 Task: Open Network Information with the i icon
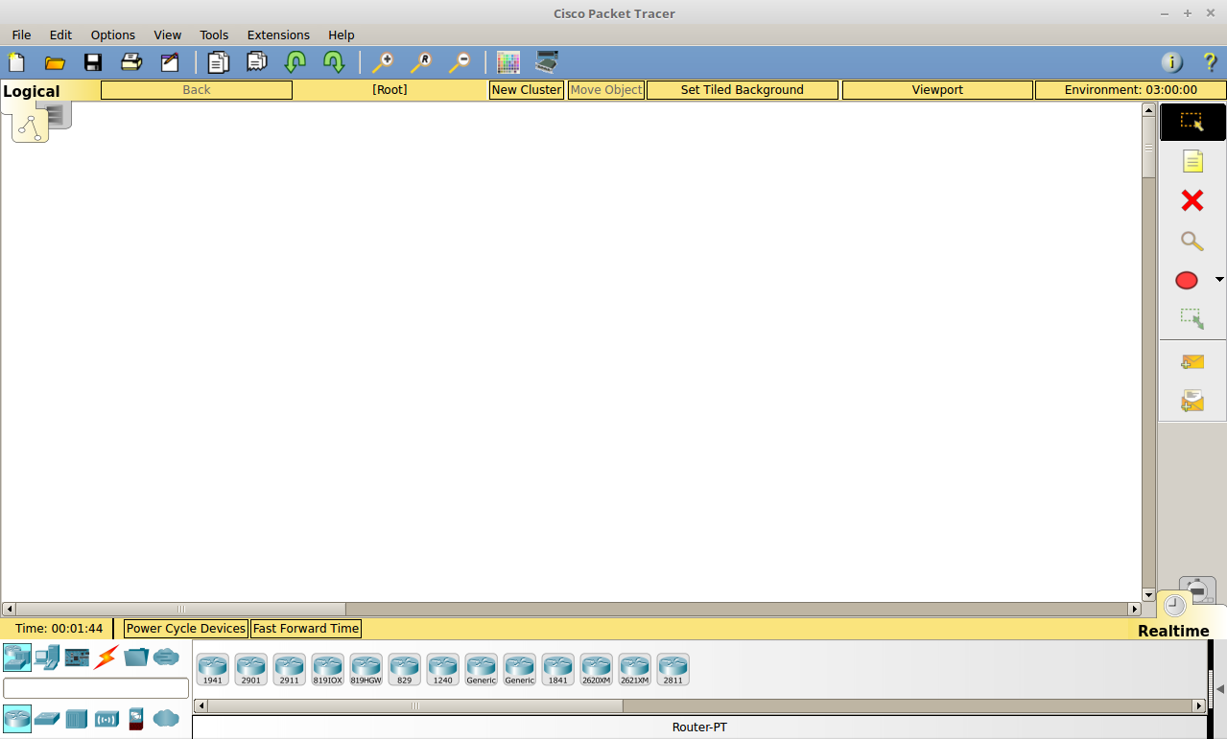click(1172, 63)
